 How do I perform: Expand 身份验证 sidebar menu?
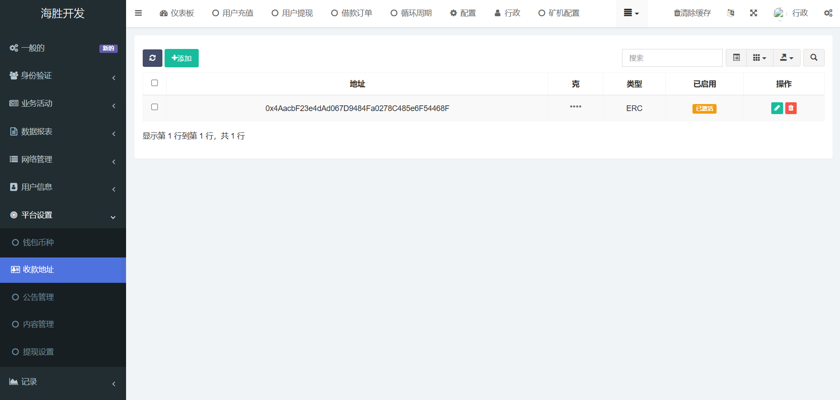click(x=63, y=76)
